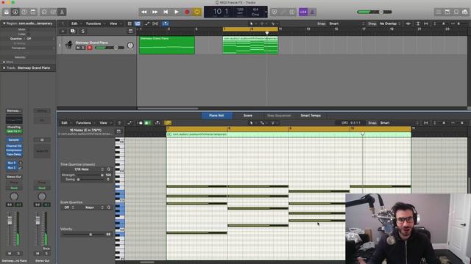Open the Toolbar display icon
This screenshot has width=471, height=264.
[33, 12]
